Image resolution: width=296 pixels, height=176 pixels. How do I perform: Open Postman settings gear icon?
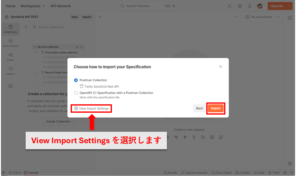[x=240, y=6]
